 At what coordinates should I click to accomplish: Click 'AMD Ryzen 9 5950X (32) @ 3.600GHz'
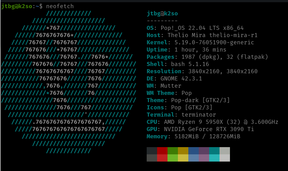[221, 122]
